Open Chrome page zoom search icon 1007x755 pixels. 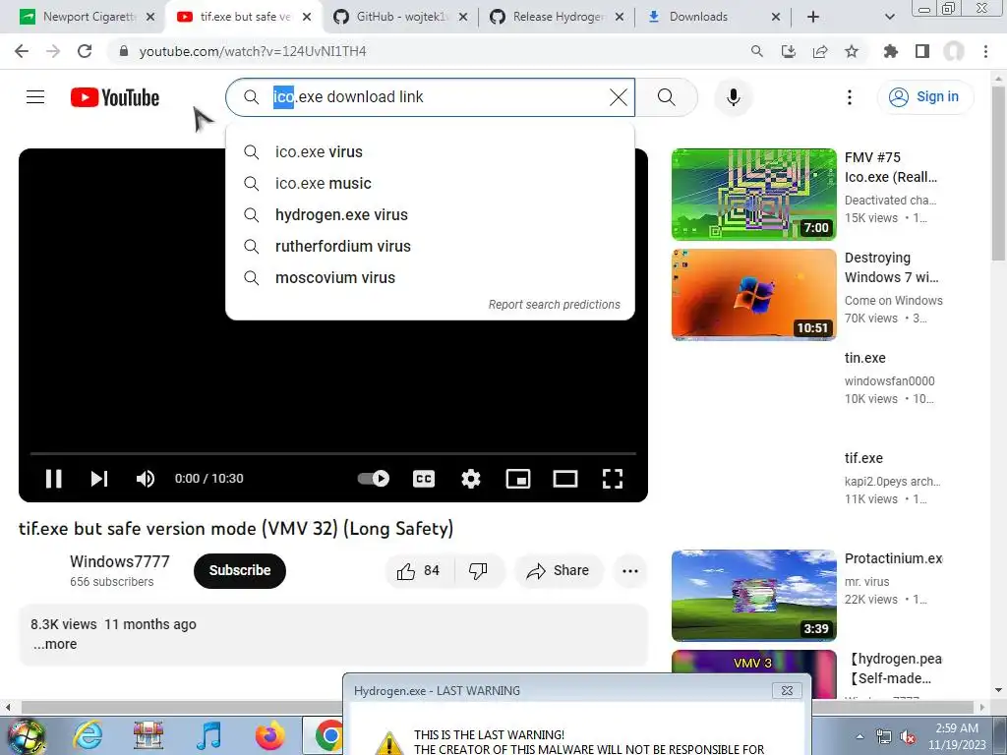(x=757, y=51)
